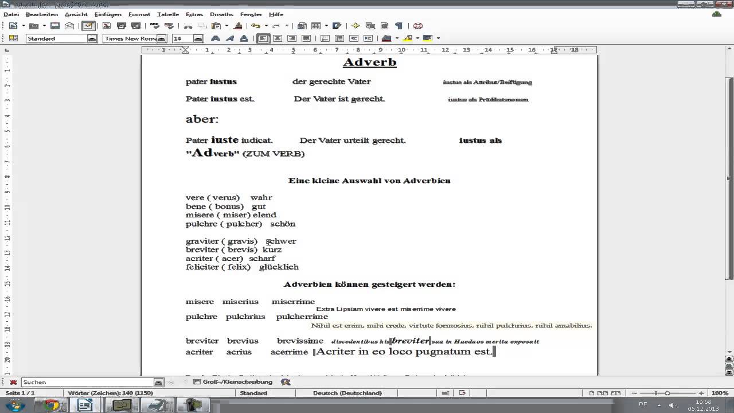The image size is (734, 413).
Task: Toggle bold formatting
Action: click(x=216, y=38)
